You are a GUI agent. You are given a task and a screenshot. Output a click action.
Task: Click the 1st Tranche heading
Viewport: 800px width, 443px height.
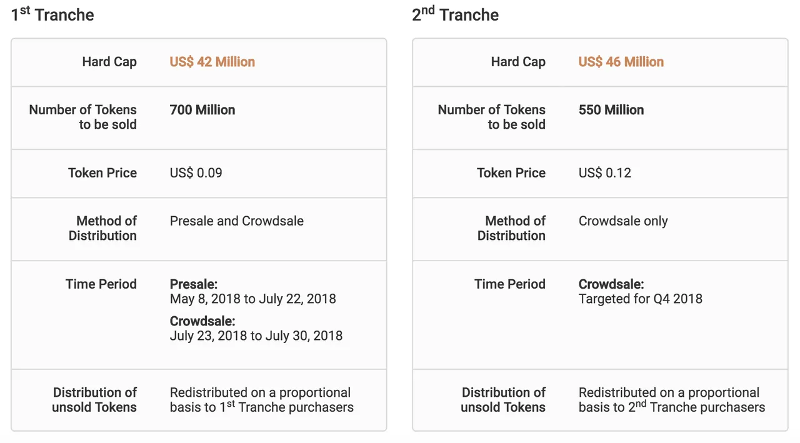pos(52,14)
